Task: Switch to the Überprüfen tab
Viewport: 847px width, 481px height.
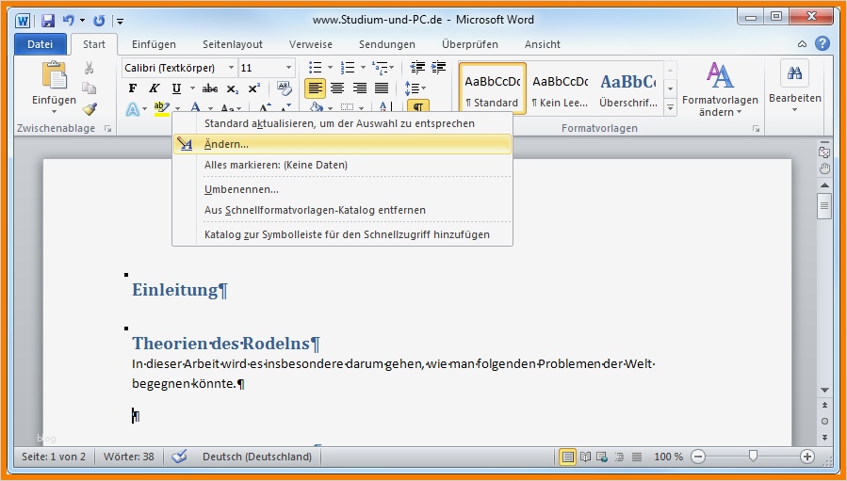Action: point(470,44)
